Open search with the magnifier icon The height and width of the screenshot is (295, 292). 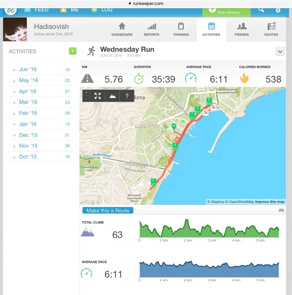tap(261, 10)
